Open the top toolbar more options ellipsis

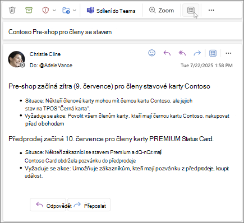(x=211, y=10)
